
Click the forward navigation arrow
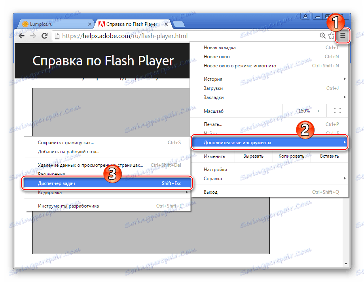tap(33, 36)
